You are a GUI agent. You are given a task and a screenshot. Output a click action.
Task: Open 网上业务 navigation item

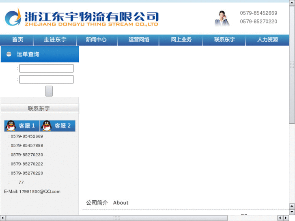click(x=181, y=40)
